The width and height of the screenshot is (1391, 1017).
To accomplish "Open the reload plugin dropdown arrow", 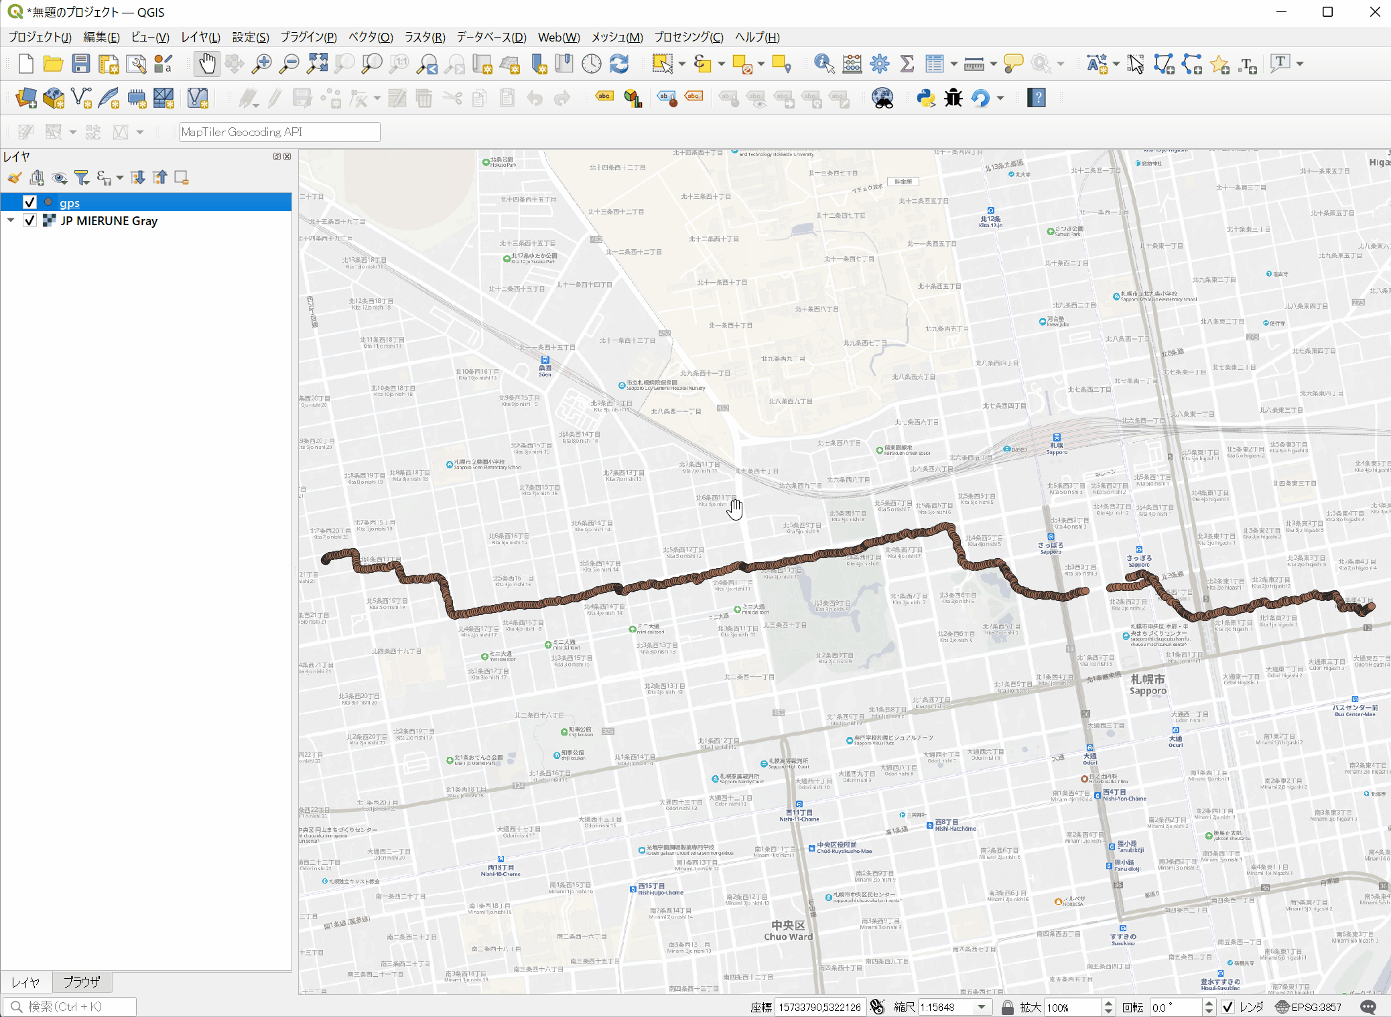I will pyautogui.click(x=1000, y=98).
